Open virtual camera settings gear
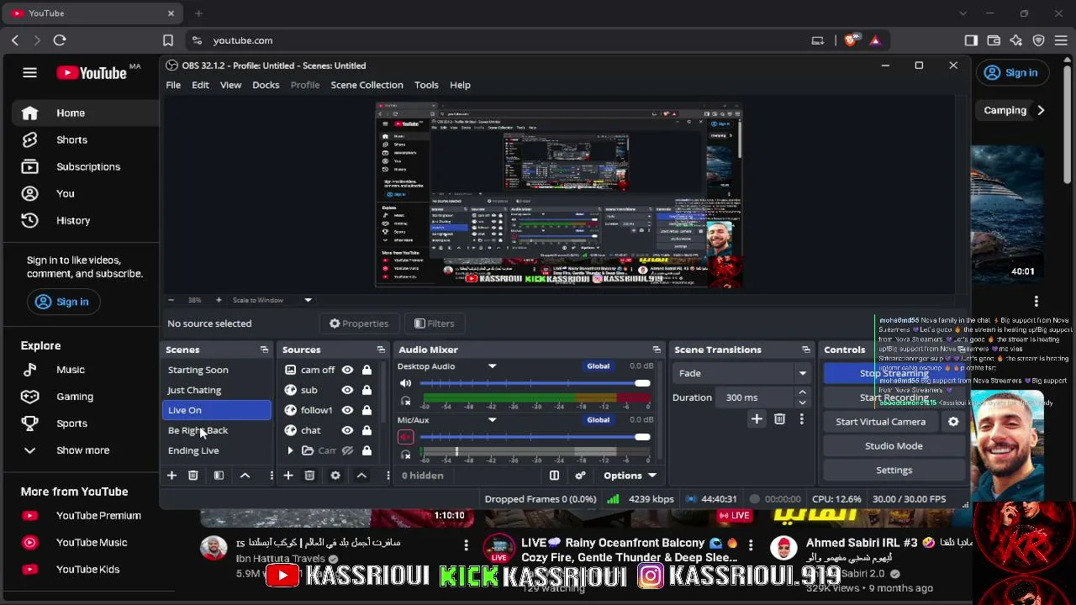 click(953, 422)
